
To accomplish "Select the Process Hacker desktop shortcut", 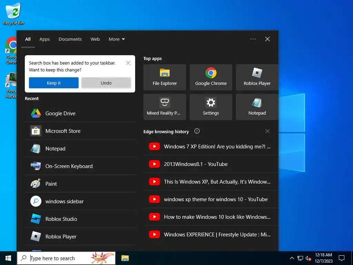I will (x=11, y=85).
